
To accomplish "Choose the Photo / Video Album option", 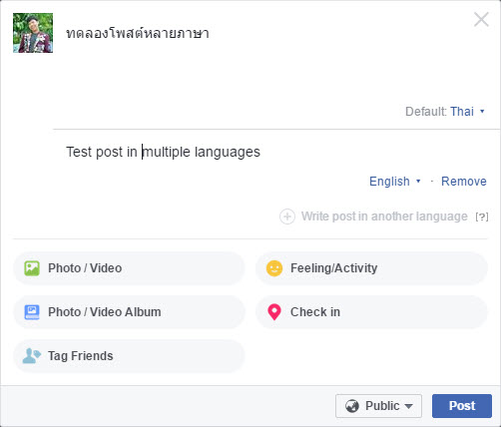I will 129,312.
